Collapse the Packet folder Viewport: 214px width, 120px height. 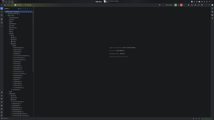click(10, 44)
